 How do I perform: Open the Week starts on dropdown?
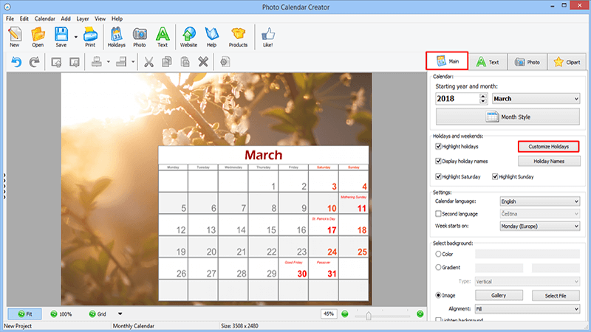540,226
